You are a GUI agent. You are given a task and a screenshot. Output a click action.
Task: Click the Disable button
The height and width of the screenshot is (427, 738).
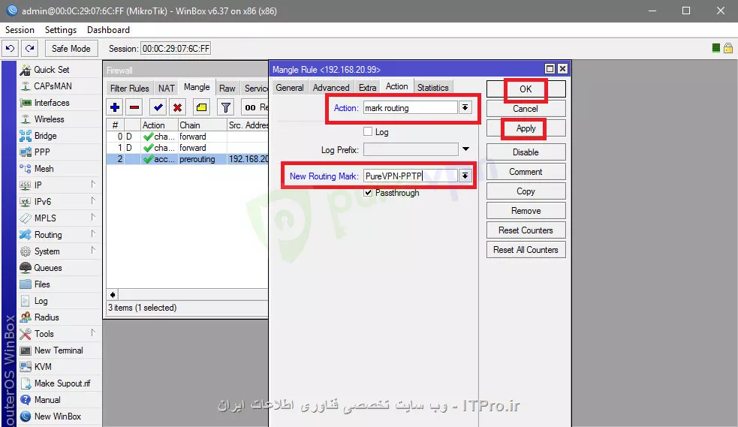tap(526, 152)
